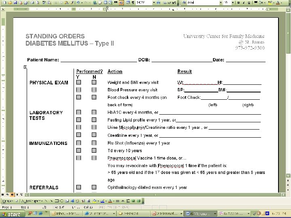
Task: Run spelling and grammar check
Action: (x=44, y=2)
